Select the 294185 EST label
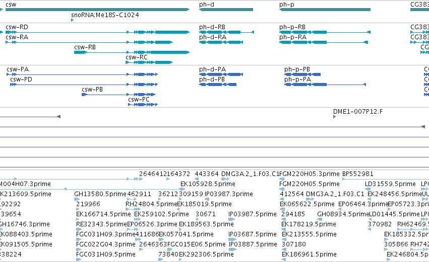This screenshot has height=262, width=429. 293,214
